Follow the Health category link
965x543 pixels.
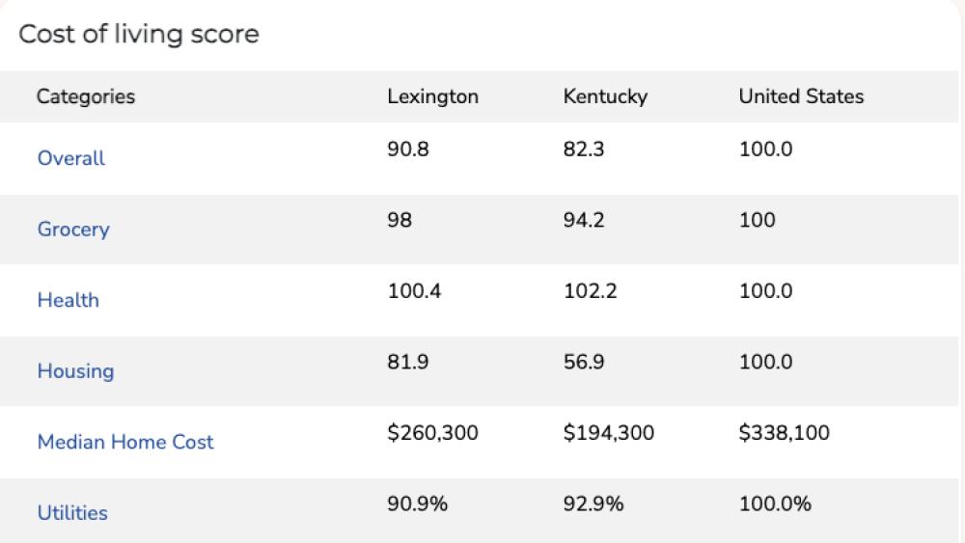coord(68,300)
